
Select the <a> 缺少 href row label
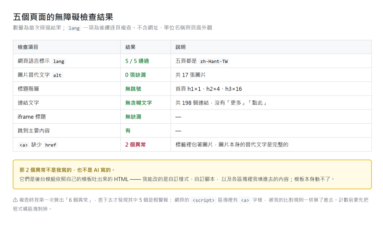click(x=38, y=145)
